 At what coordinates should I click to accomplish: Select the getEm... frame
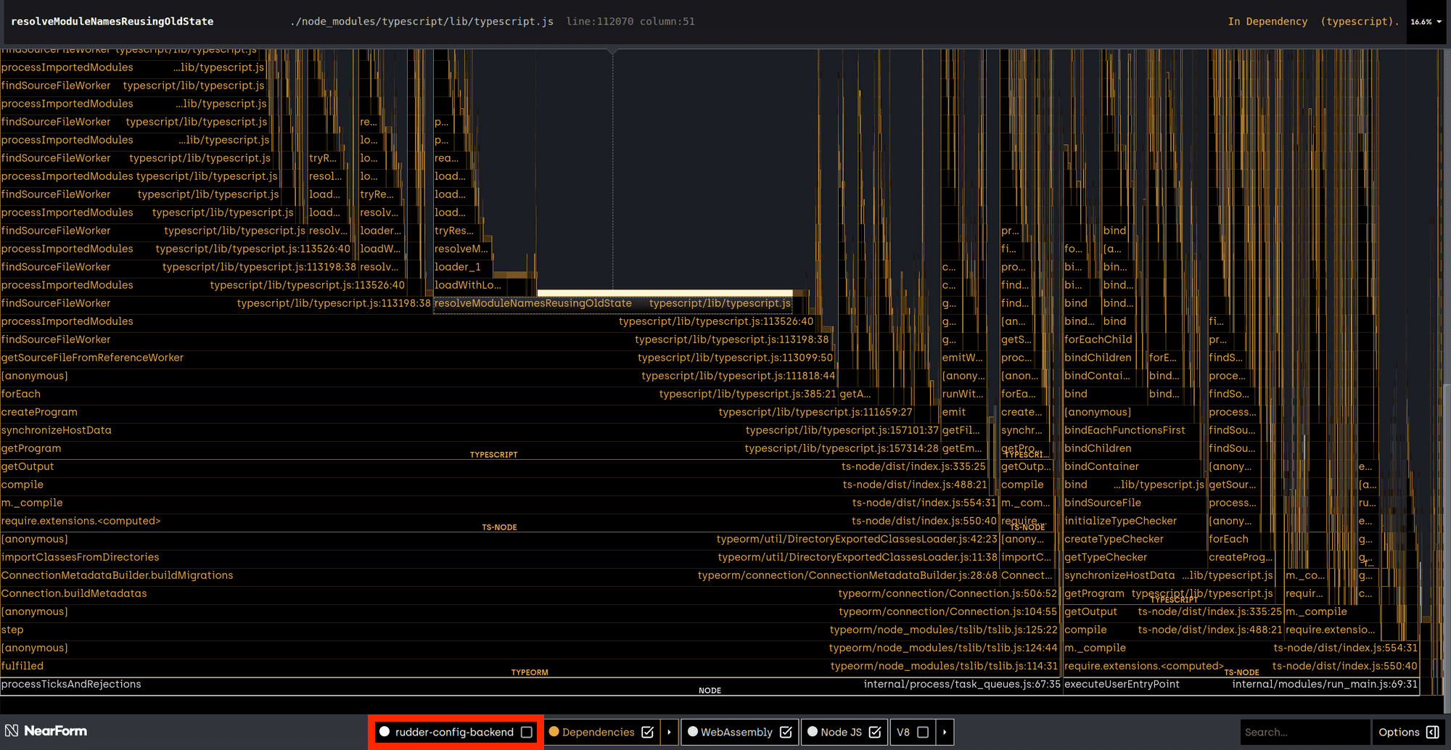964,448
